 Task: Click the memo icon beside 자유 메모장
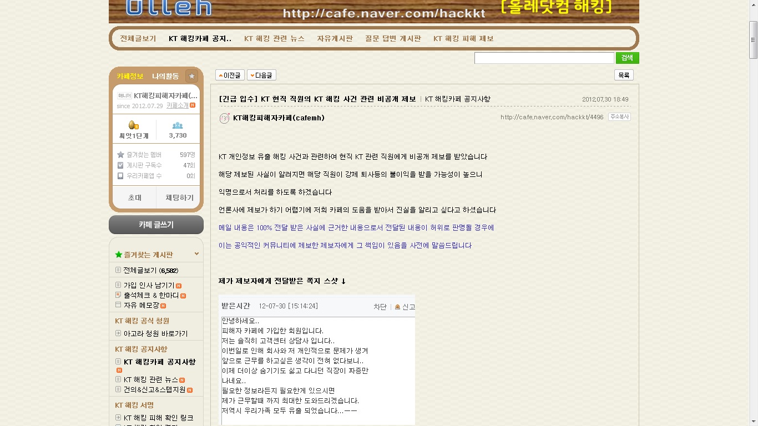118,305
